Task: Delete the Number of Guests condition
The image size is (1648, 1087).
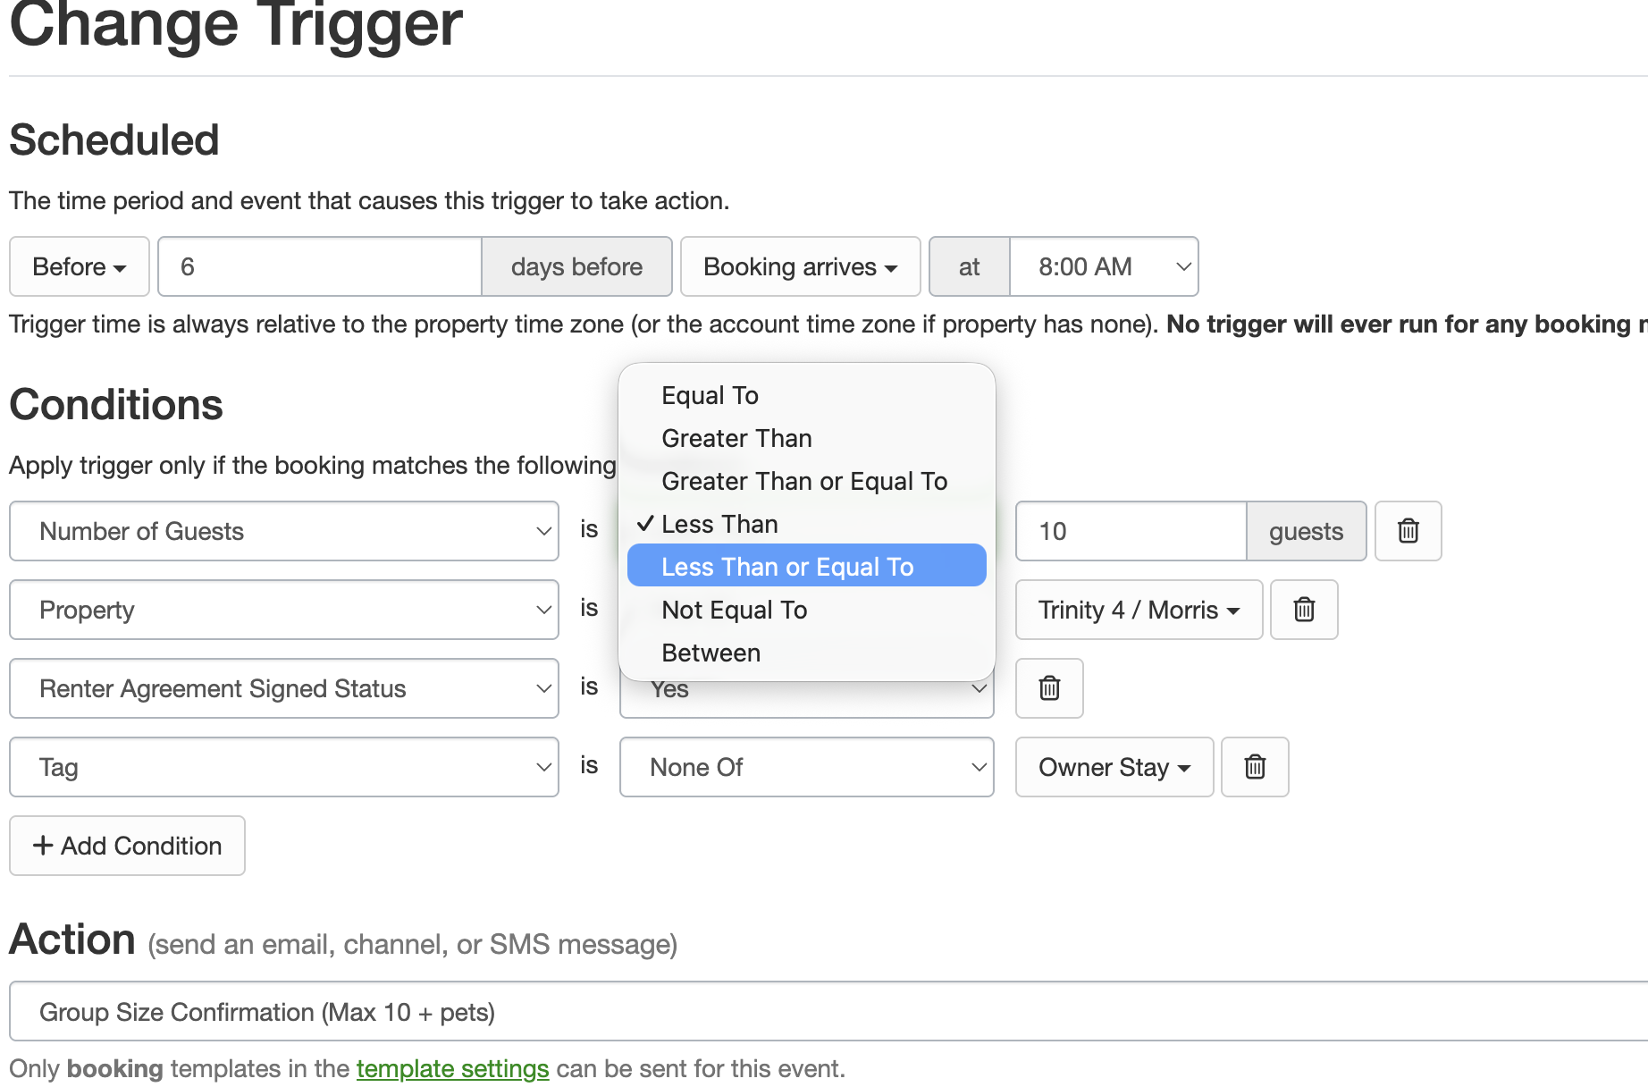Action: (1408, 531)
